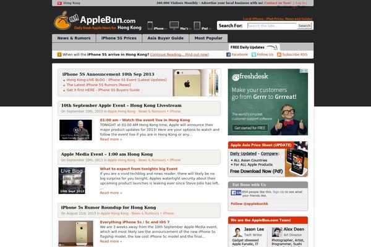Open 10th September Apple Event Livestream headline
Viewport: 371px width, 247px height.
coord(121,106)
